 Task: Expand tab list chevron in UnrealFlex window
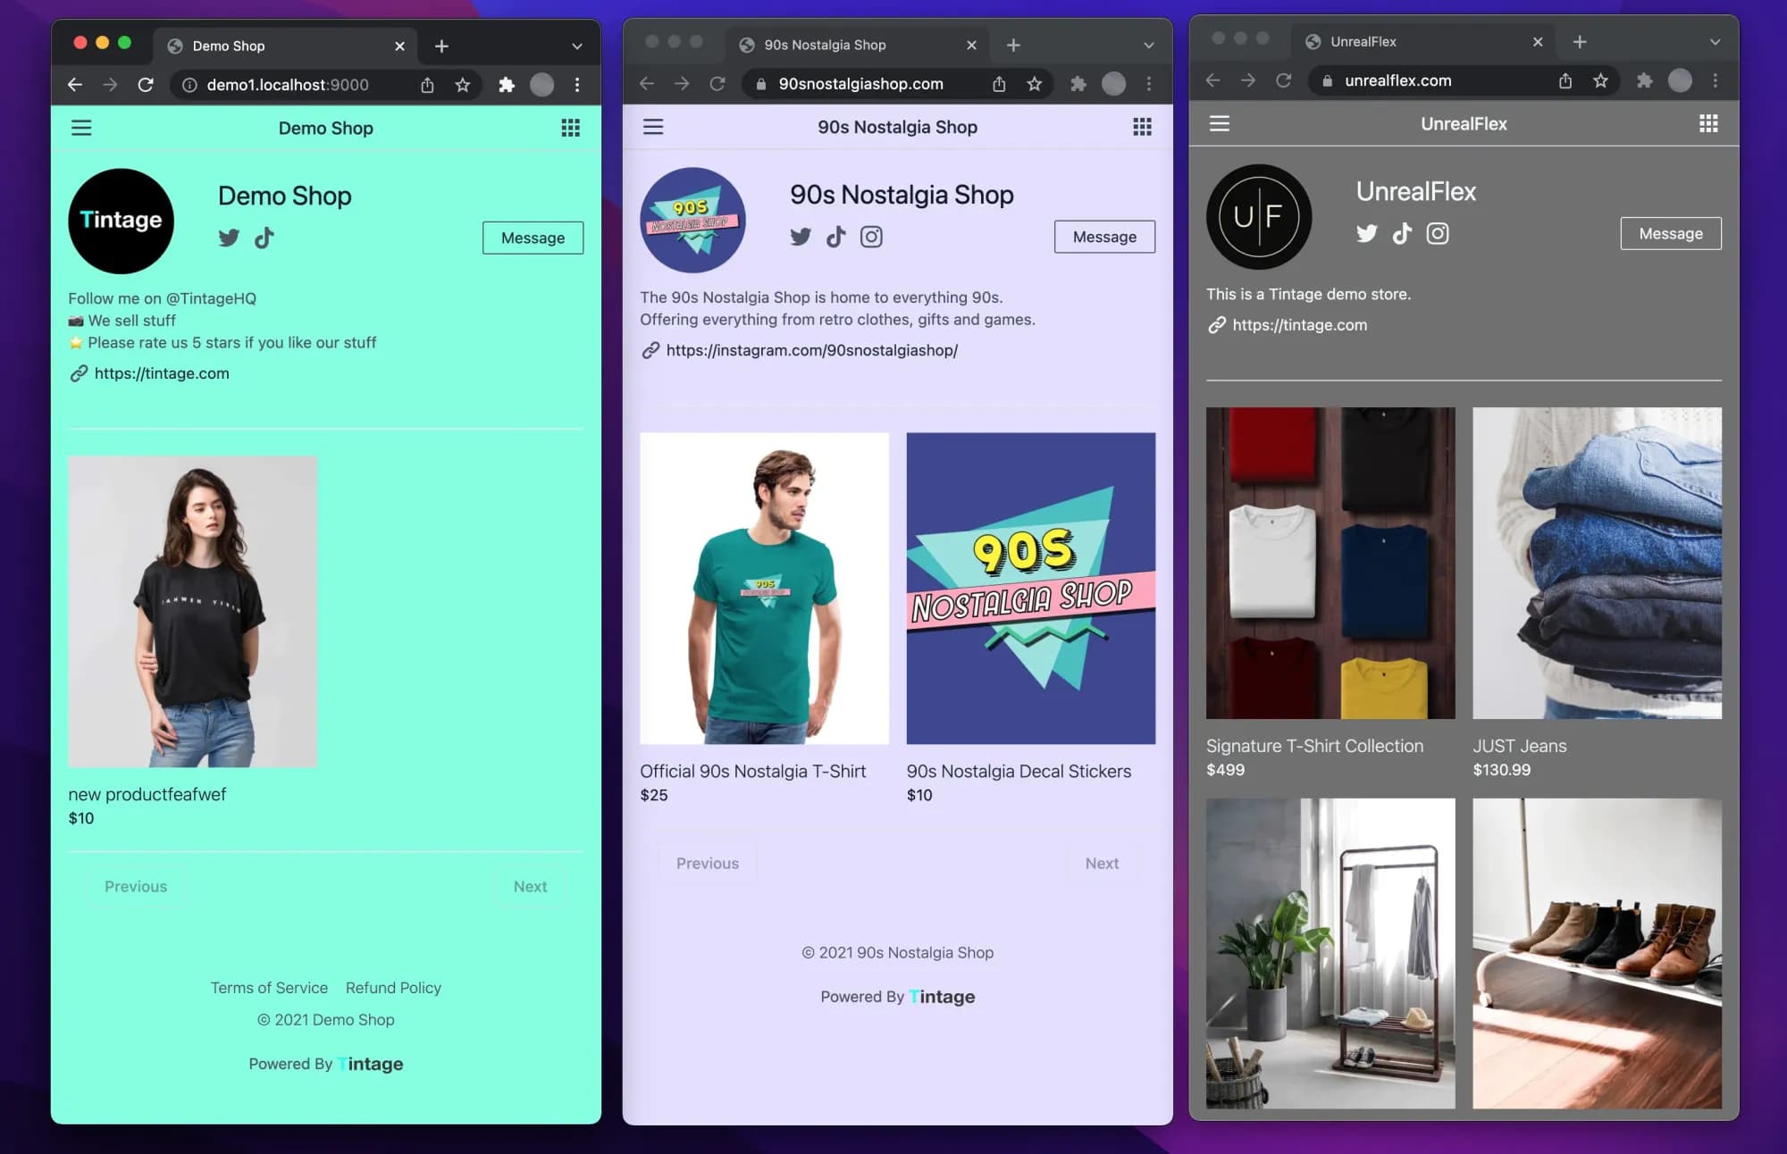[1715, 42]
